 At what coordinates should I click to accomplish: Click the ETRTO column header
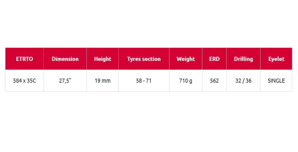(24, 59)
